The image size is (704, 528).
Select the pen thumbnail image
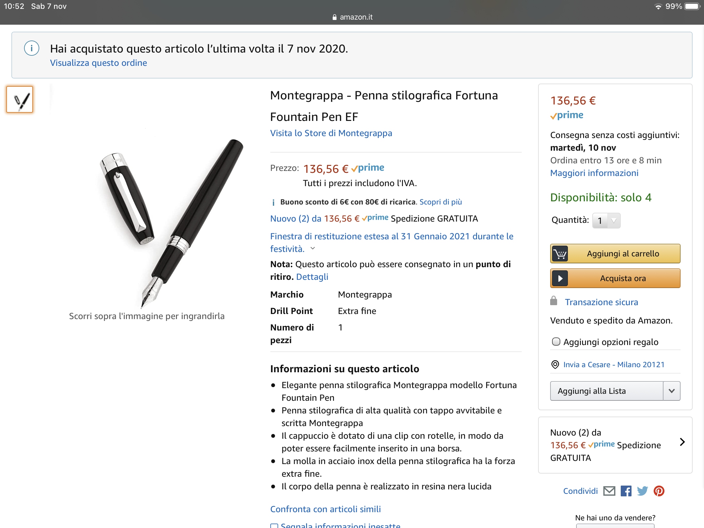(x=20, y=100)
